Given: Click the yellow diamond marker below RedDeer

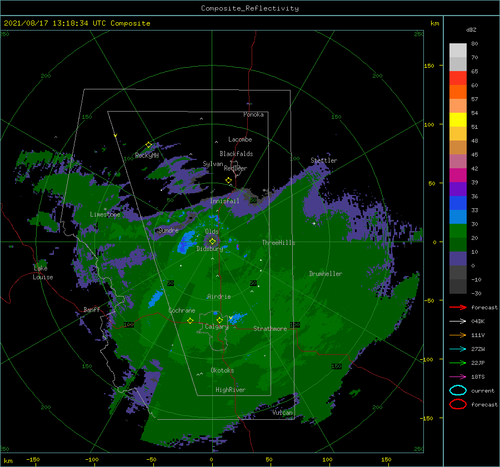Looking at the screenshot, I should coord(228,180).
